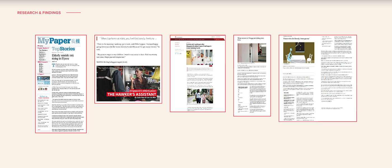Click the 'TopStories' heading

(63, 49)
